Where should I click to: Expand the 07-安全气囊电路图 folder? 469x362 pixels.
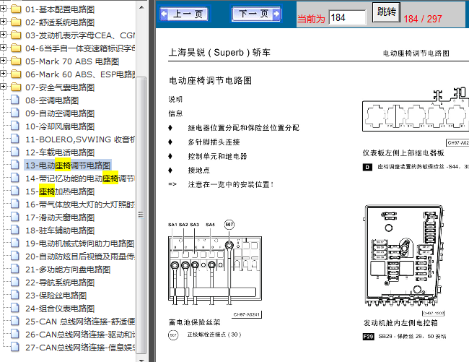(x=3, y=87)
